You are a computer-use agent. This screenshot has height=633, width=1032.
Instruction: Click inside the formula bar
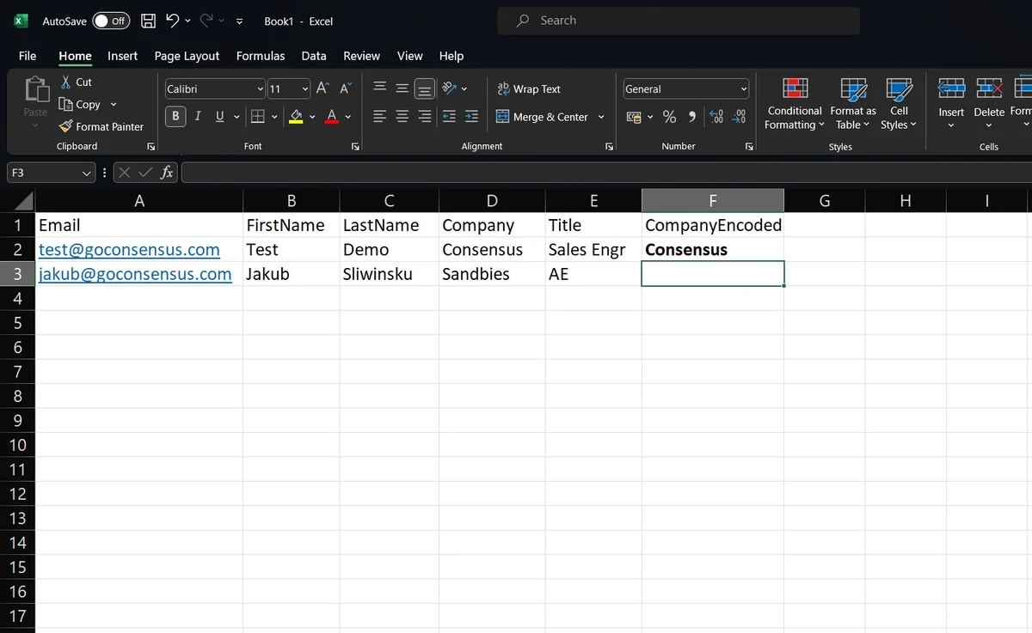pyautogui.click(x=606, y=173)
